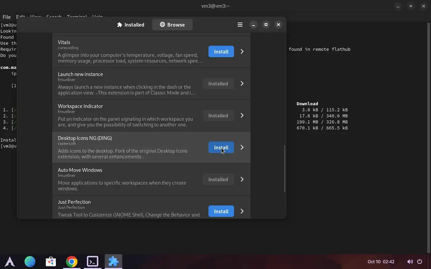431x269 pixels.
Task: Select Workspace Indicator title text
Action: [x=80, y=106]
